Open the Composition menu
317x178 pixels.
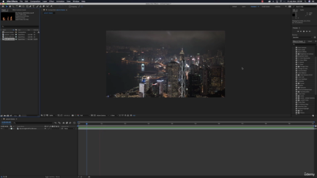point(35,1)
